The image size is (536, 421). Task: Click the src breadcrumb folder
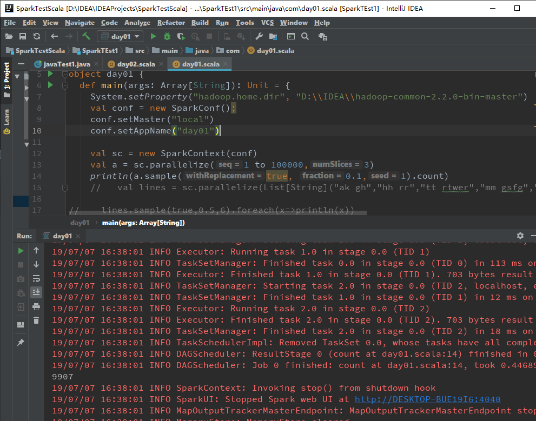click(135, 51)
